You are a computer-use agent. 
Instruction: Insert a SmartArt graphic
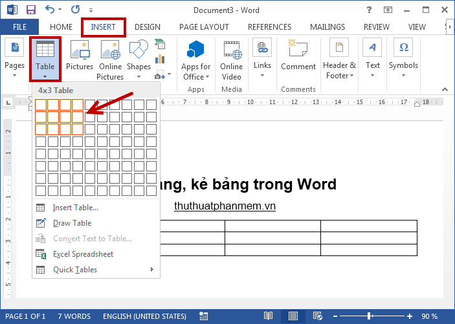click(x=160, y=44)
